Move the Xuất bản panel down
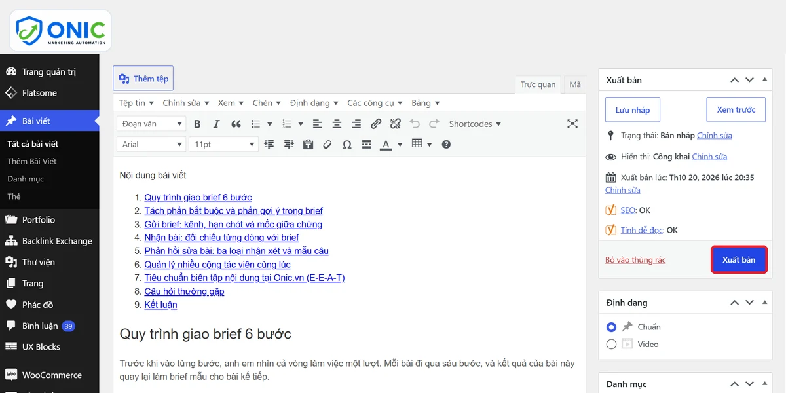 [750, 80]
